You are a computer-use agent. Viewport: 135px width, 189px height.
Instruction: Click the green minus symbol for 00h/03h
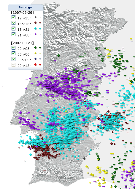pyautogui.click(x=40, y=48)
